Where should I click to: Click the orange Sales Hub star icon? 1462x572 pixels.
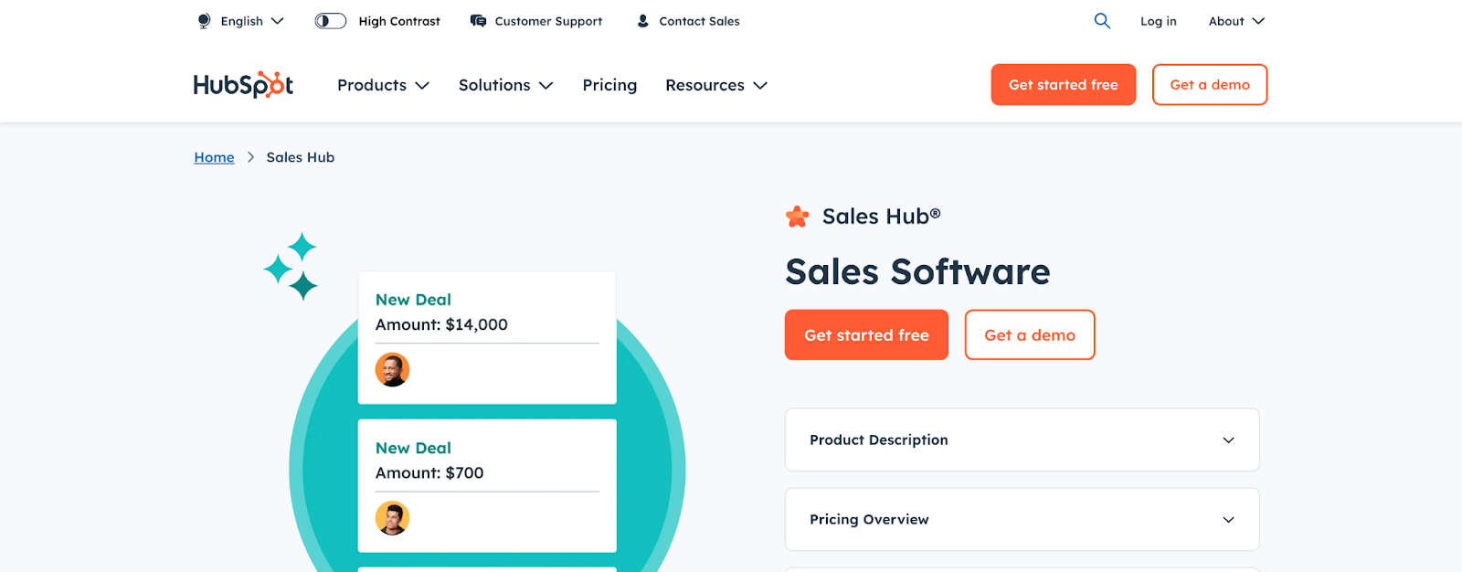pos(797,217)
